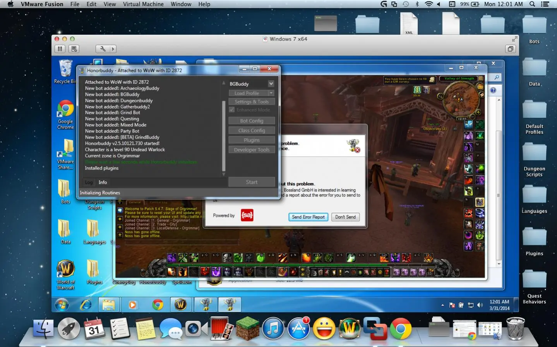
Task: Show hidden Windows tray icons arrow
Action: pyautogui.click(x=442, y=305)
